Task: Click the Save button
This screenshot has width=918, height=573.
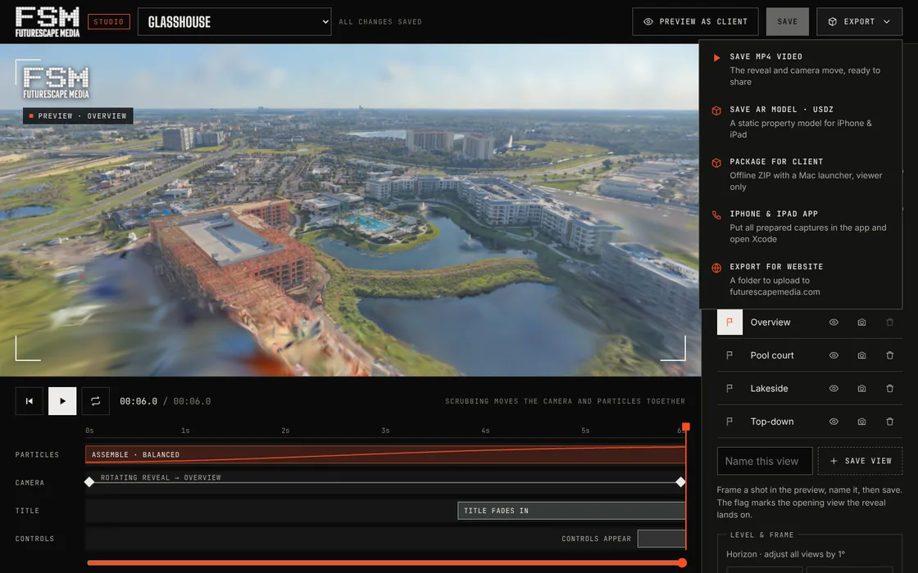Action: click(788, 21)
